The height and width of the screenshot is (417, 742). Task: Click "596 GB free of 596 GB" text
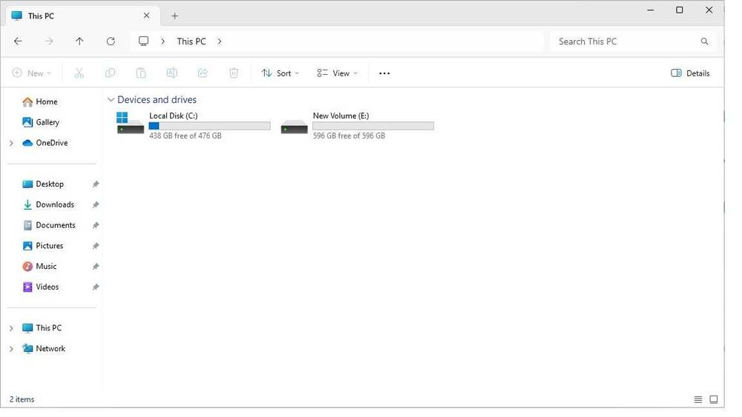(x=349, y=136)
